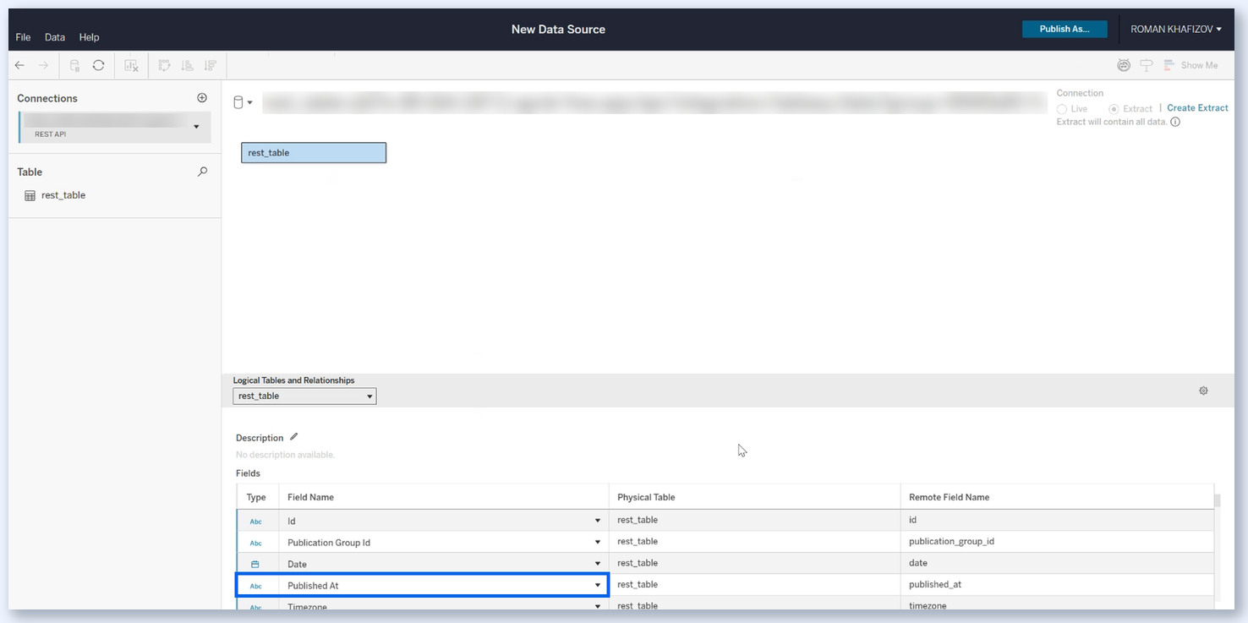Click the sort ascending toolbar icon
This screenshot has width=1248, height=623.
(187, 65)
